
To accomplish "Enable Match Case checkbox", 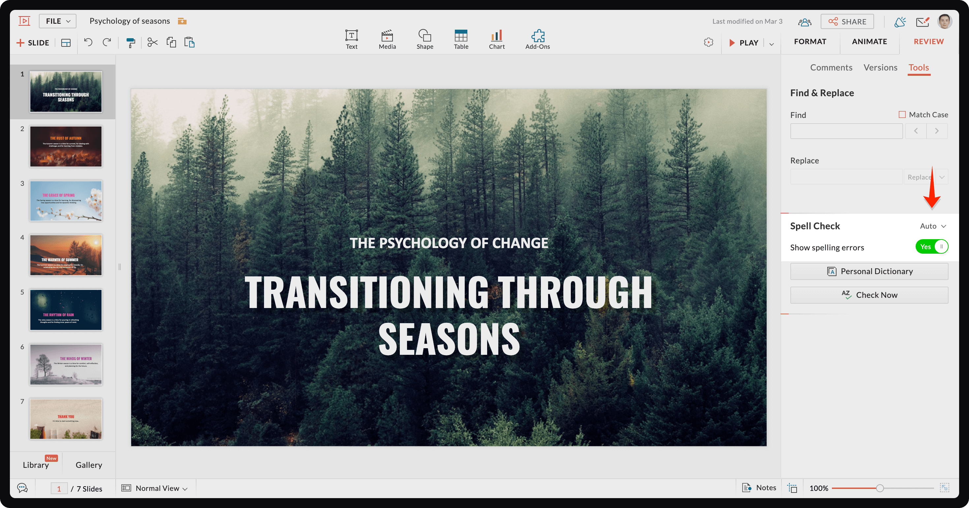I will [x=902, y=115].
